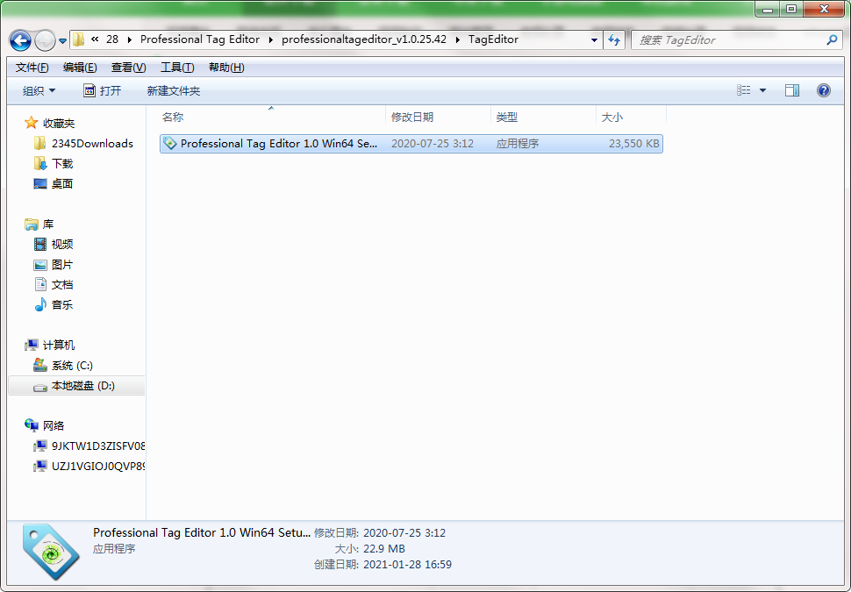
Task: Open the 下载 folder
Action: point(62,164)
